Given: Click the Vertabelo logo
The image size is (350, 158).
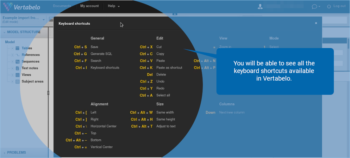Looking at the screenshot, I should (x=22, y=7).
